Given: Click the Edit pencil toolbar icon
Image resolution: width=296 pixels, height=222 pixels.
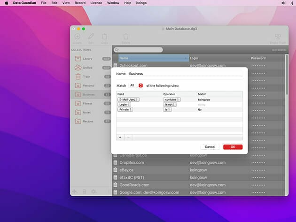Looking at the screenshot, I should click(x=91, y=37).
